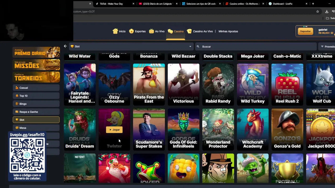Click the Início home icon
This screenshot has height=188, width=335.
coord(115,31)
